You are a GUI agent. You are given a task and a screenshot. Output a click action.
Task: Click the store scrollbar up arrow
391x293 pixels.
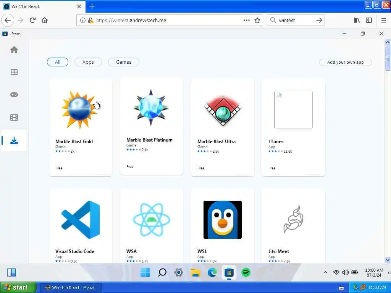pos(388,42)
